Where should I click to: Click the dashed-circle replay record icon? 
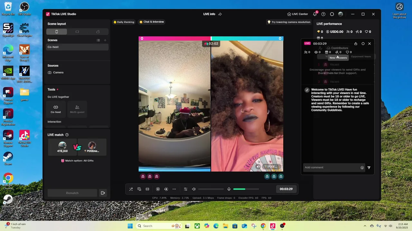[166, 189]
